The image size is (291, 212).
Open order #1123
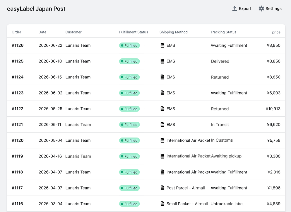(18, 93)
